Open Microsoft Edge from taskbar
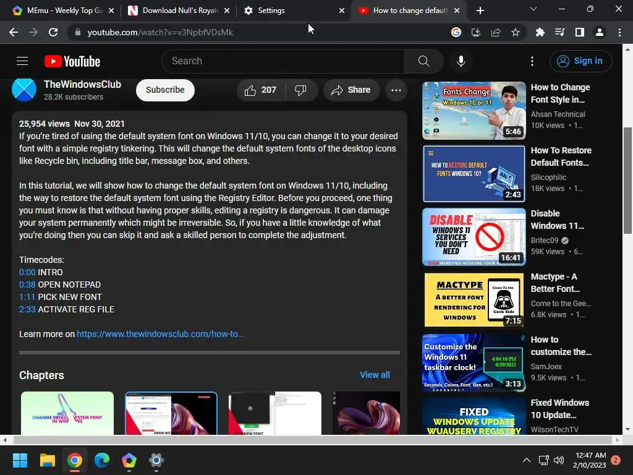The height and width of the screenshot is (475, 633). click(102, 460)
